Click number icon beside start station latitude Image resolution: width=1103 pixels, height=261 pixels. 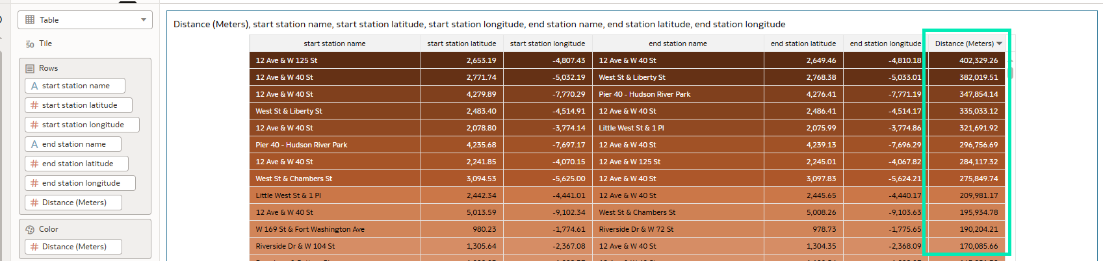click(x=34, y=105)
